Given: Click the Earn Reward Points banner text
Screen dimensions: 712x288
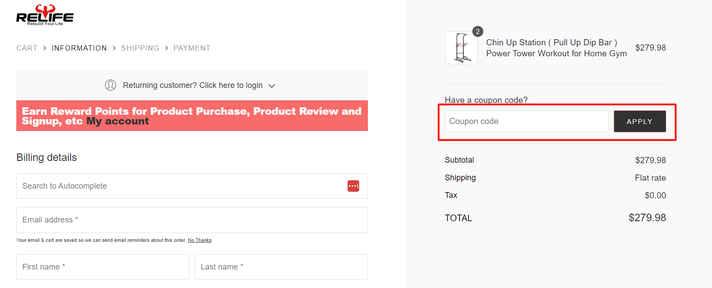Looking at the screenshot, I should [192, 116].
